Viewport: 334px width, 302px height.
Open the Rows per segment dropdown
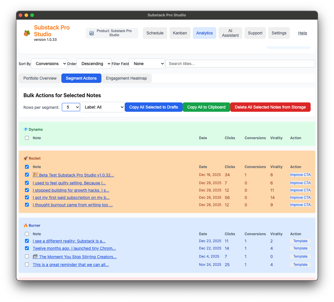click(x=71, y=107)
